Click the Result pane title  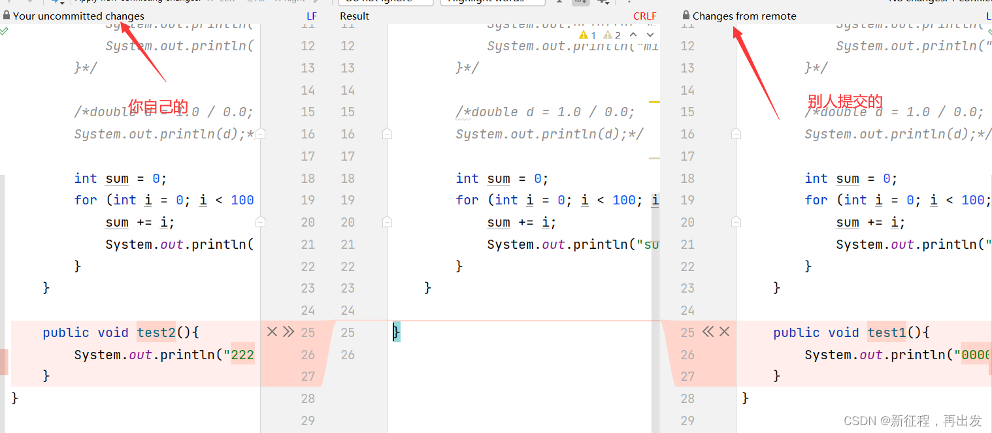tap(354, 16)
